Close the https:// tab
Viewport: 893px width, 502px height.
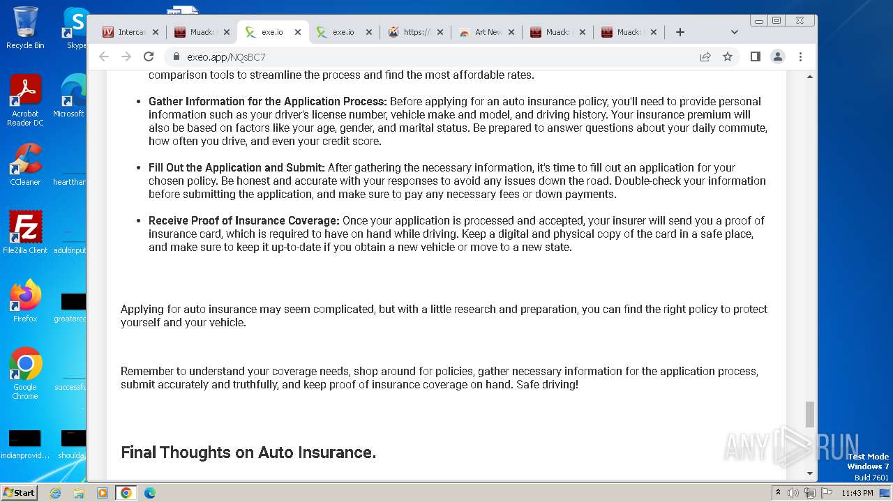440,32
